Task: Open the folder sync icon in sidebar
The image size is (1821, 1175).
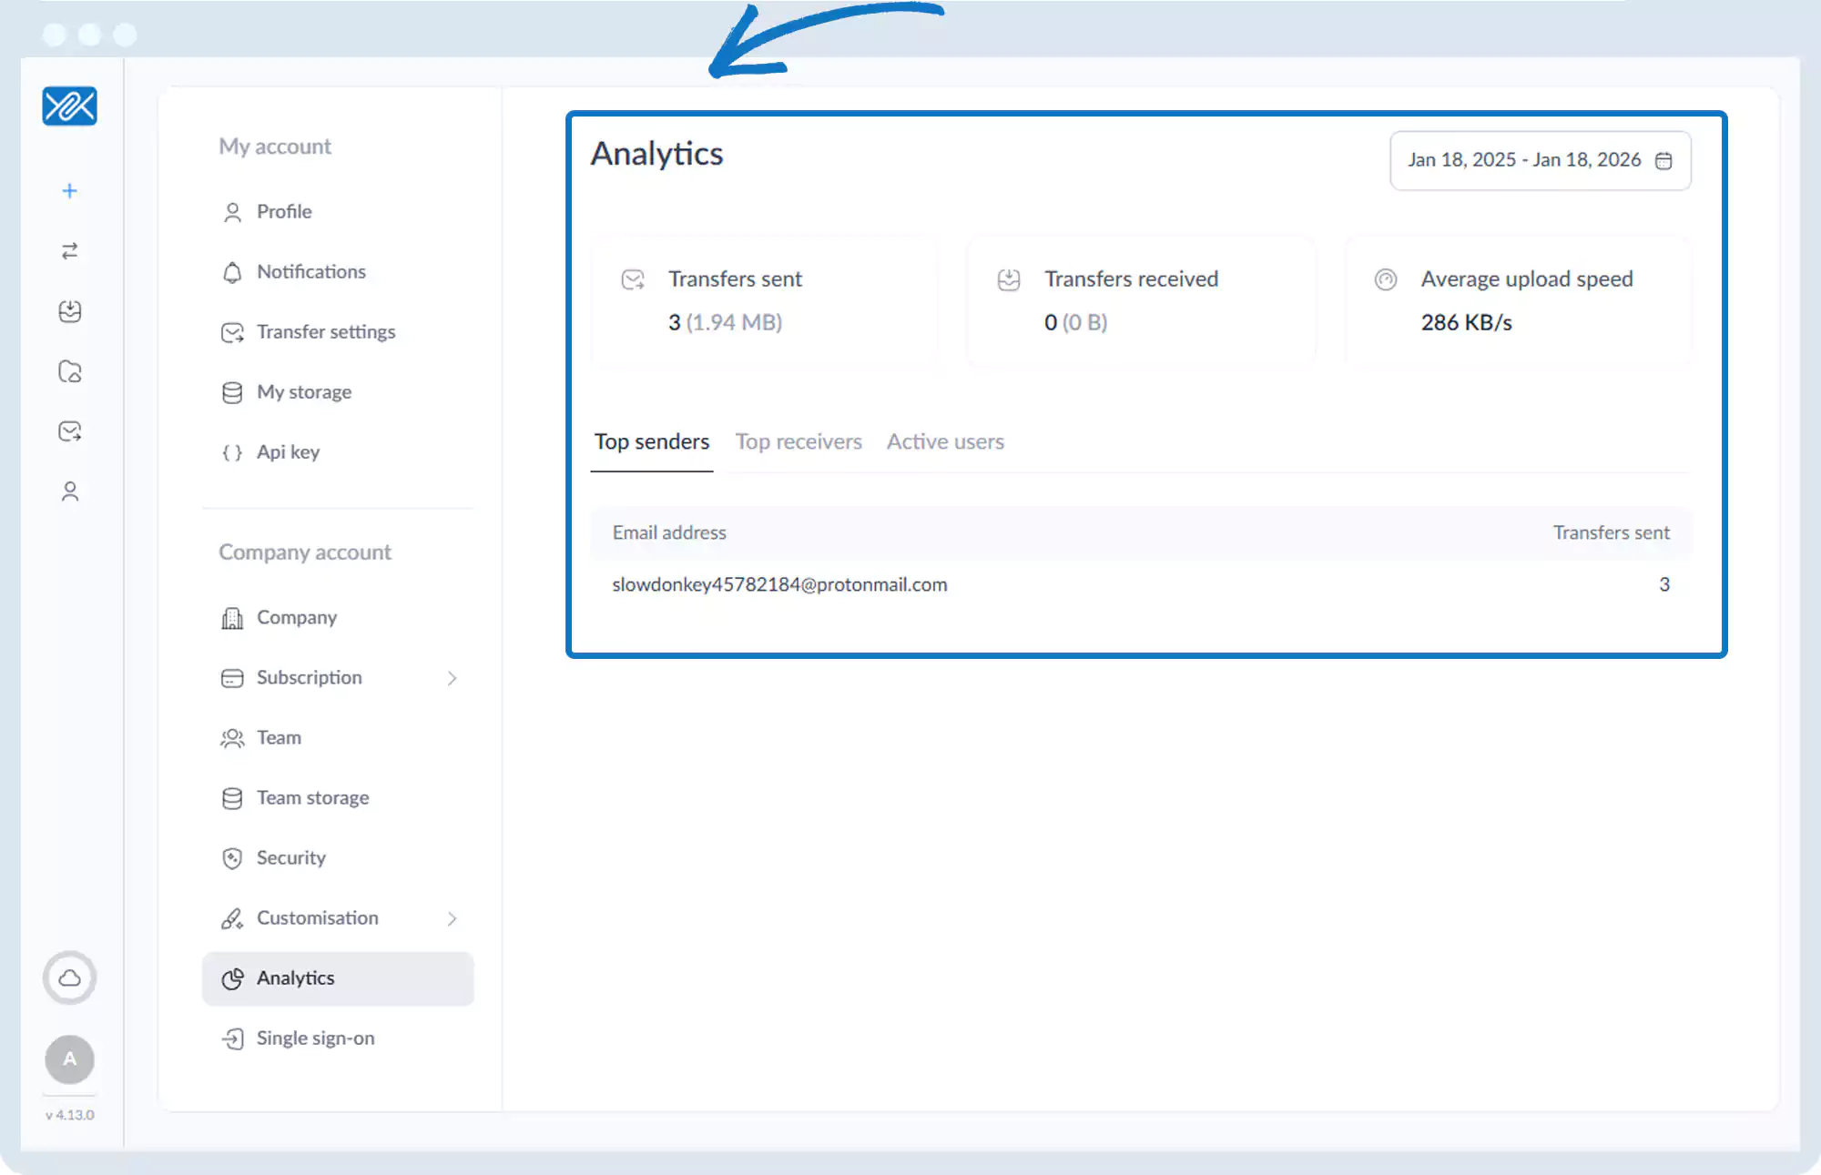Action: (69, 371)
